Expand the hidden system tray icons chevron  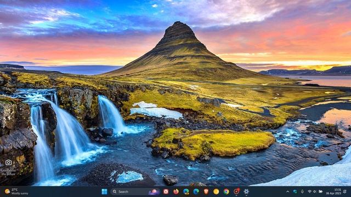click(287, 192)
